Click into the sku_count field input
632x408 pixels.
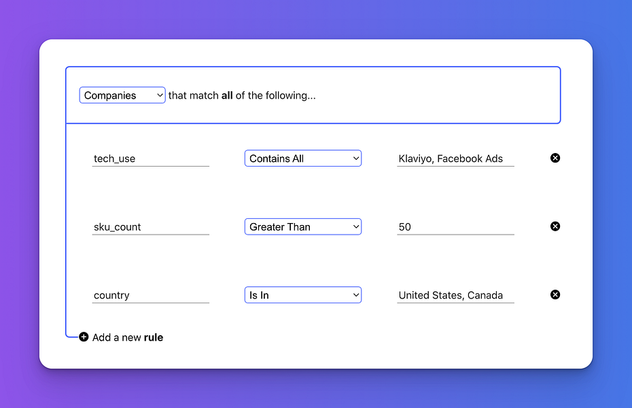coord(150,227)
